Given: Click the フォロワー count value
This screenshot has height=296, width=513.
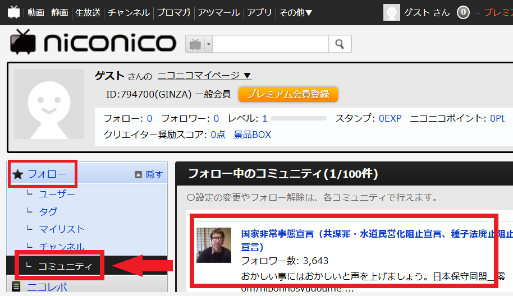Looking at the screenshot, I should [x=216, y=118].
